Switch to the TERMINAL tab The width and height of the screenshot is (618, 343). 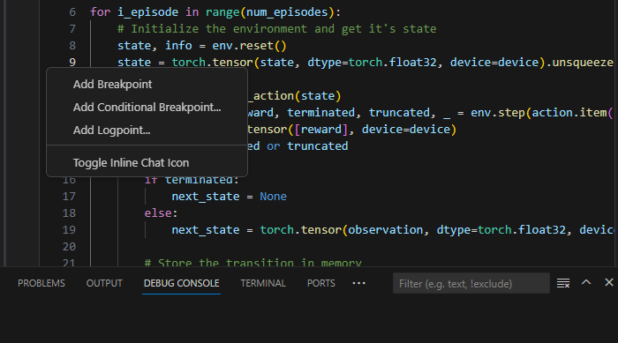263,283
